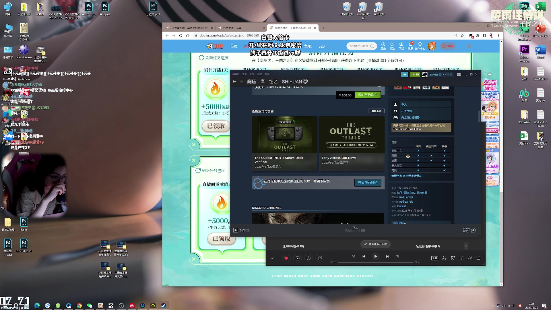The width and height of the screenshot is (551, 310).
Task: View all 14 supported languages link
Action: (x=406, y=176)
